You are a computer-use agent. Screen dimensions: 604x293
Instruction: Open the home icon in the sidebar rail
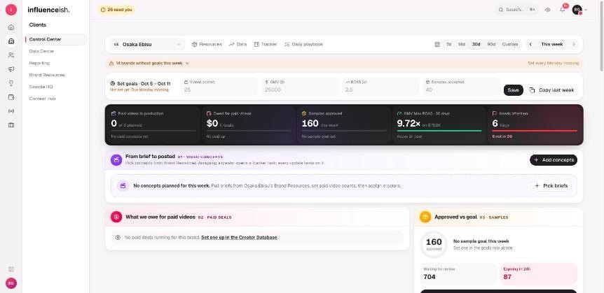click(x=11, y=27)
